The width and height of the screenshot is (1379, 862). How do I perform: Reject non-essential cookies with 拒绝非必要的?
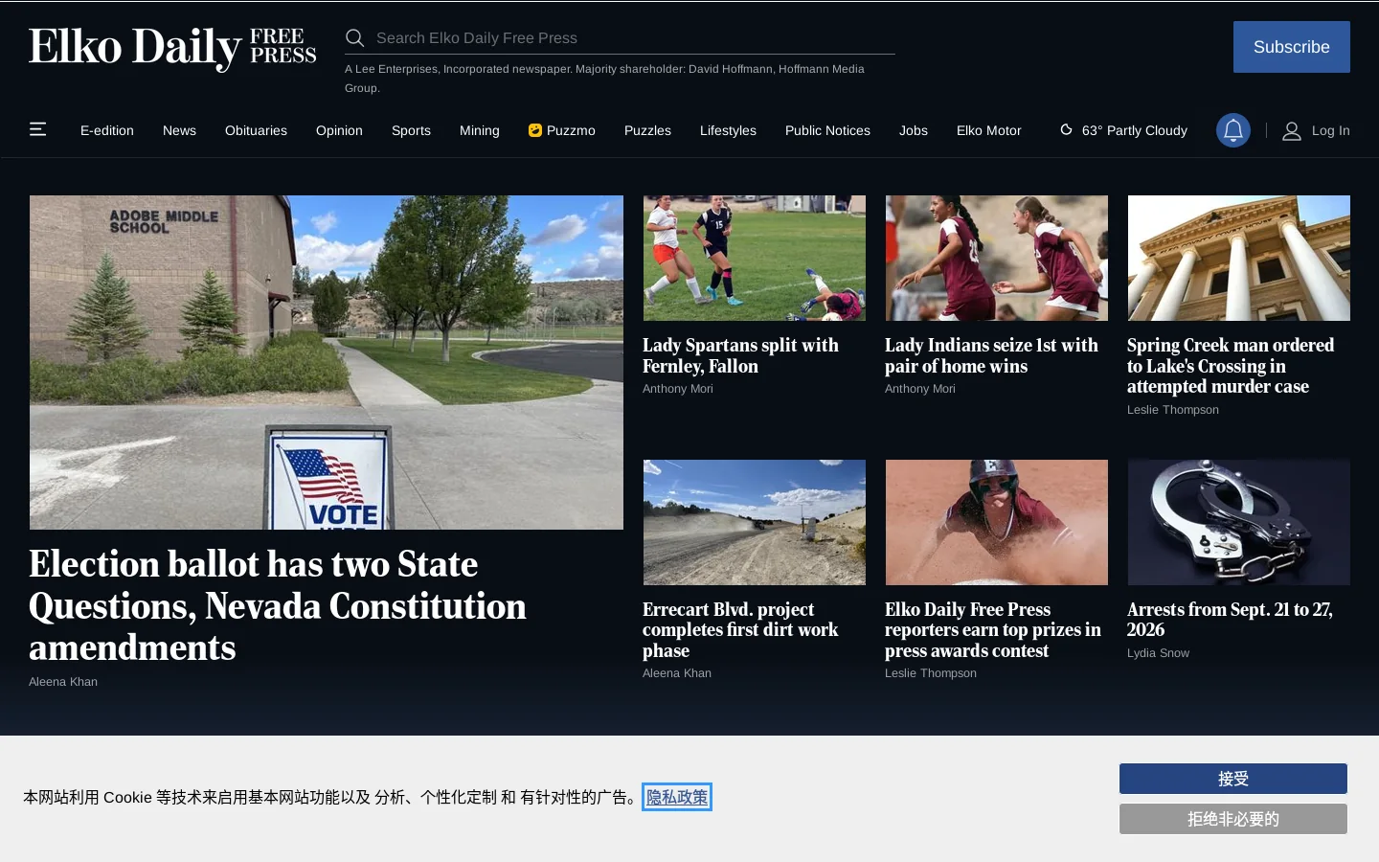(x=1233, y=819)
